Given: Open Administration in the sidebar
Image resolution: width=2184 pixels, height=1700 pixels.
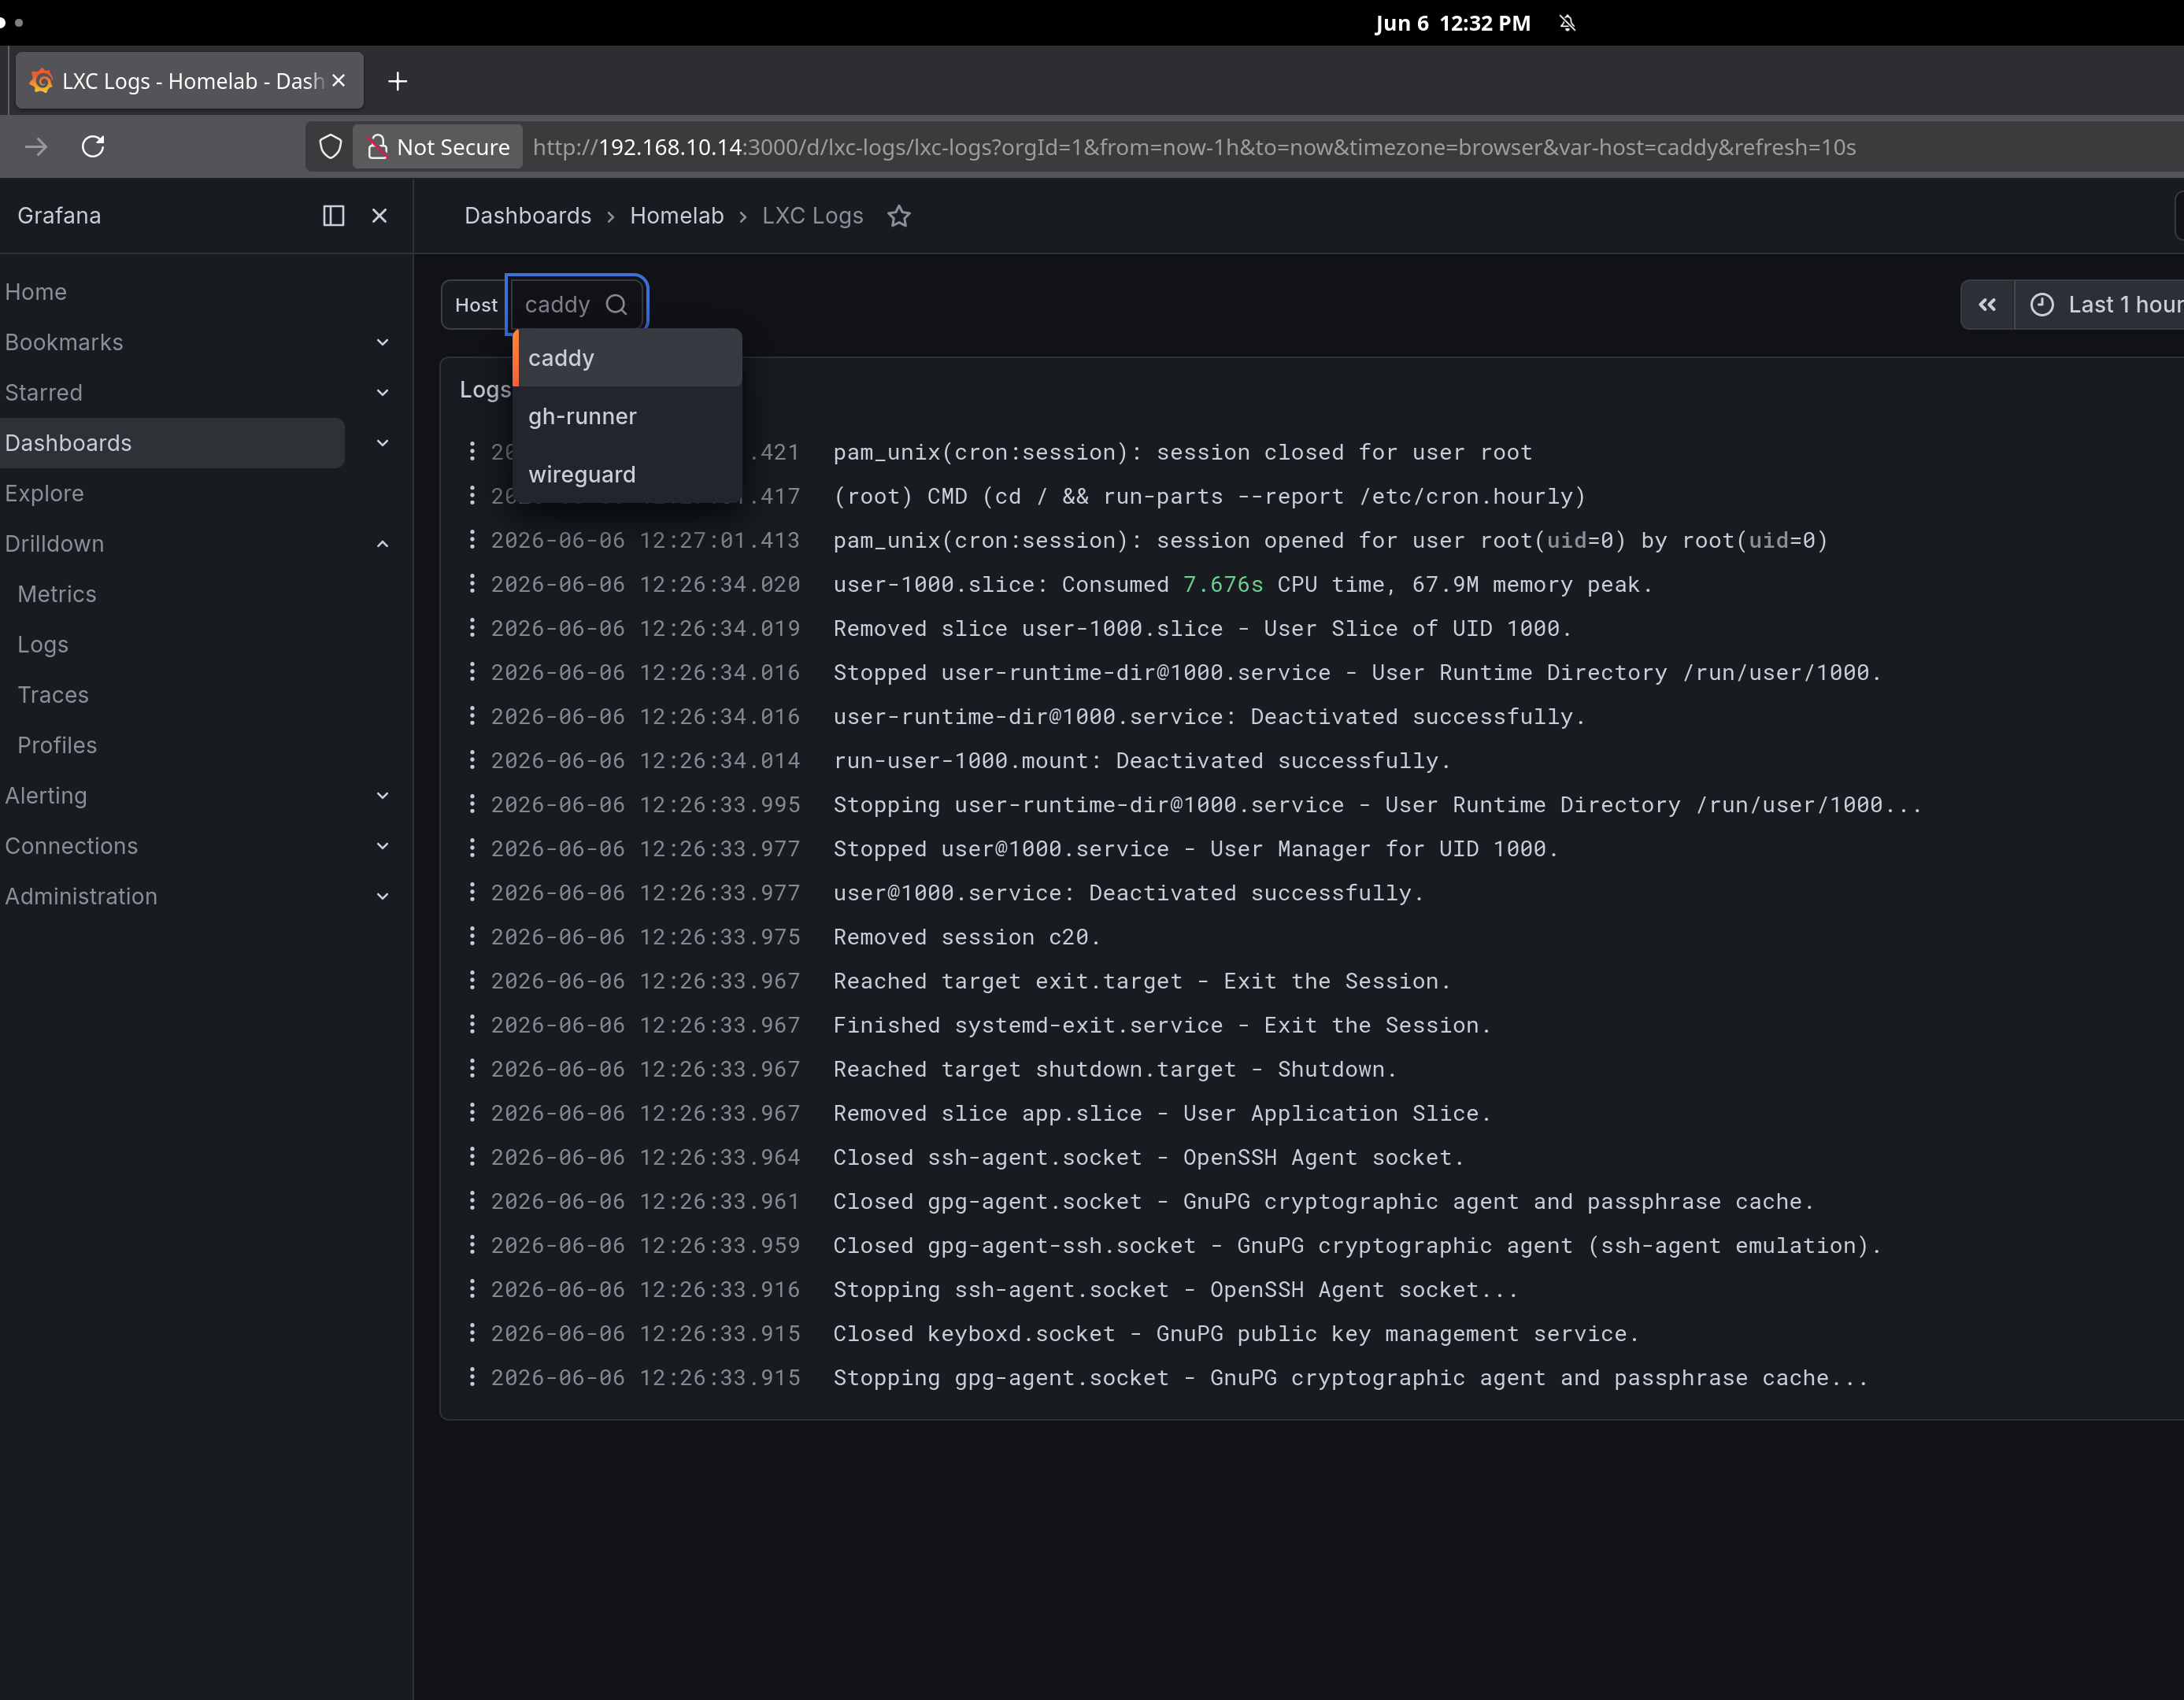Looking at the screenshot, I should click(81, 896).
